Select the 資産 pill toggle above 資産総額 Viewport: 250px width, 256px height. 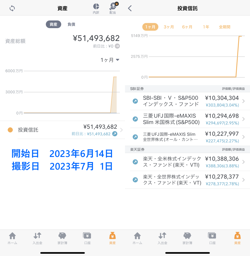[x=53, y=24]
